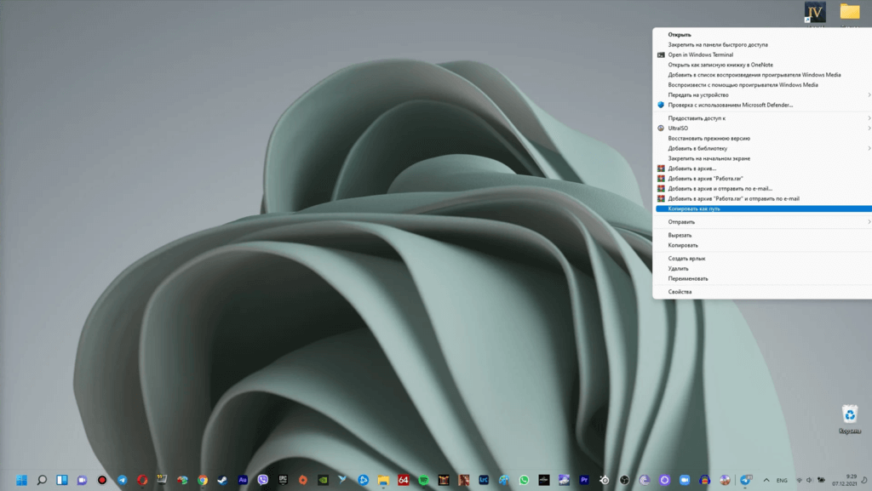Open Google Chrome from the taskbar
This screenshot has height=491, width=872.
click(203, 480)
